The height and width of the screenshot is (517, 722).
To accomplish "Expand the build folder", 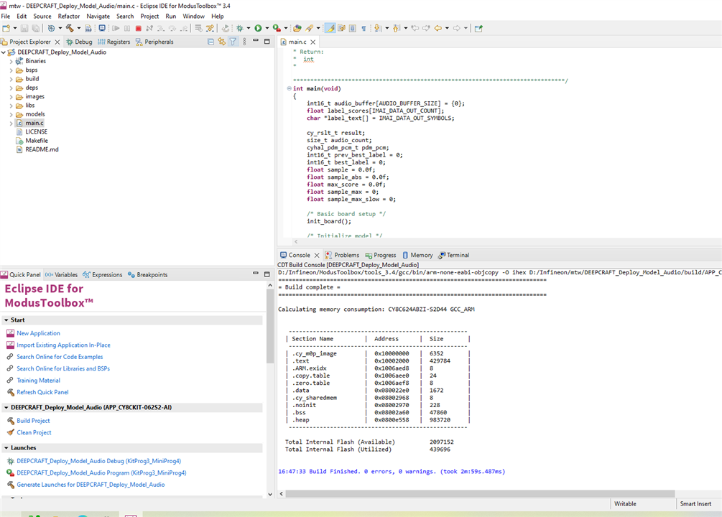I will pos(11,79).
